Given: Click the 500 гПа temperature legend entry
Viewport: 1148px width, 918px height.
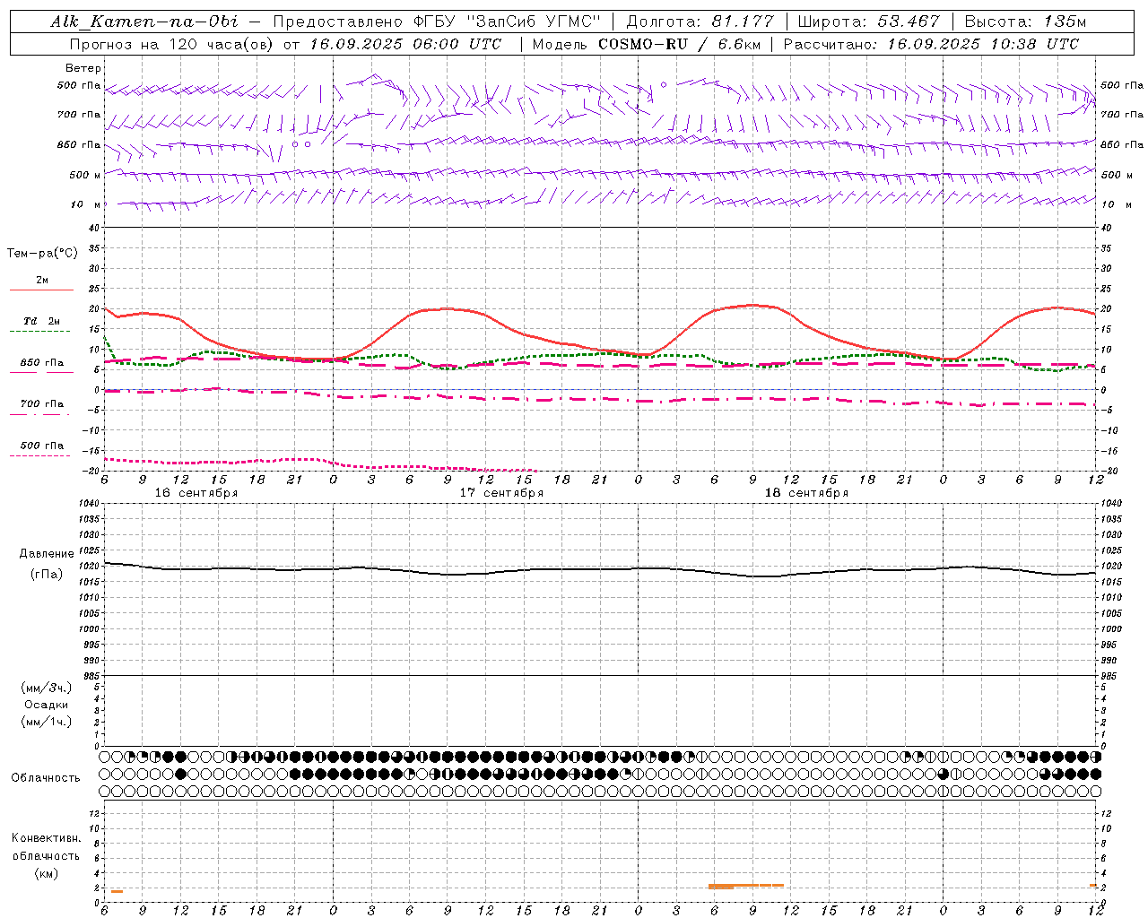Looking at the screenshot, I should [x=42, y=445].
